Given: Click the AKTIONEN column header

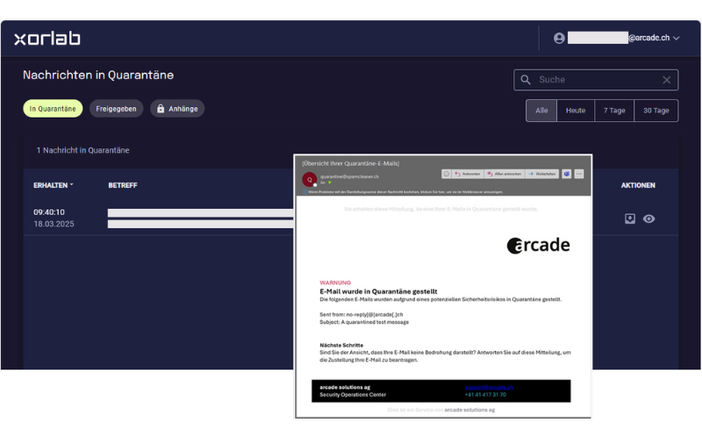Looking at the screenshot, I should click(x=638, y=185).
